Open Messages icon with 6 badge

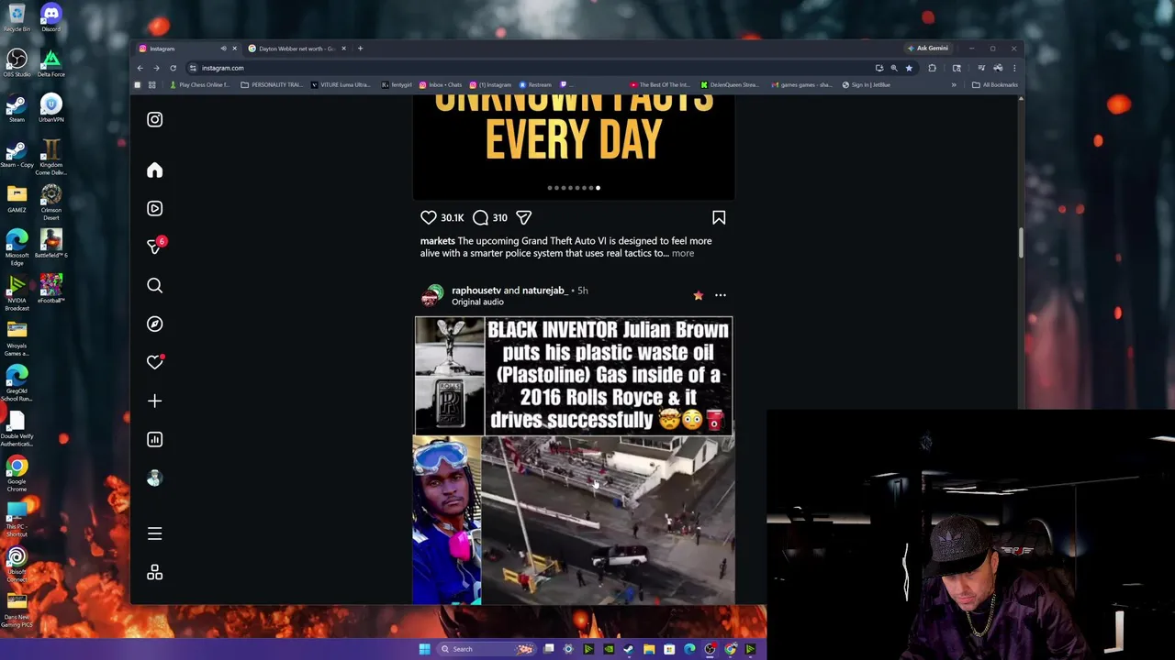pos(155,247)
